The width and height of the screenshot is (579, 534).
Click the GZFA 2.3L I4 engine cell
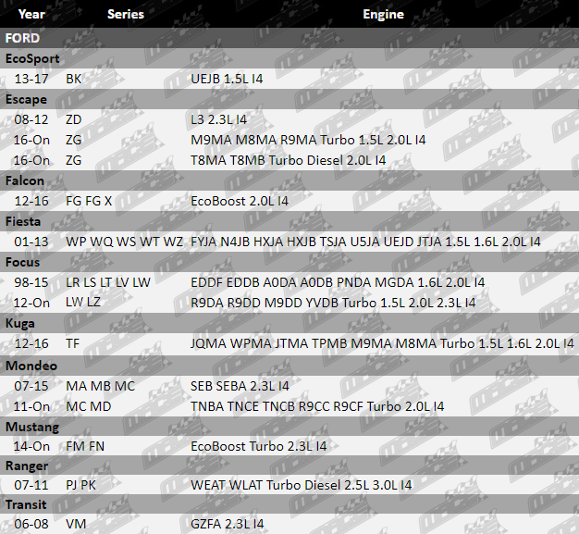tap(227, 525)
